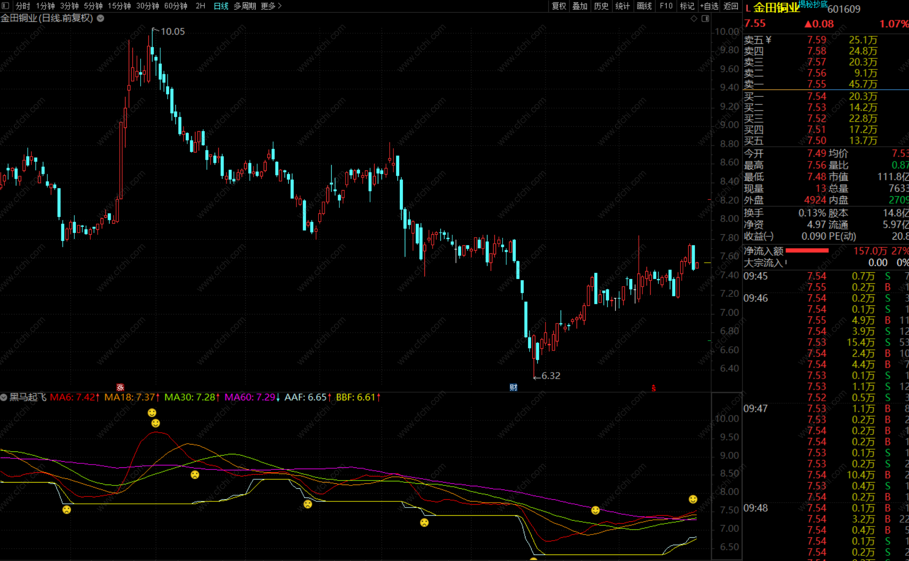Viewport: 909px width, 561px height.
Task: Click the rightmost smiley face signal icon
Action: pos(693,499)
